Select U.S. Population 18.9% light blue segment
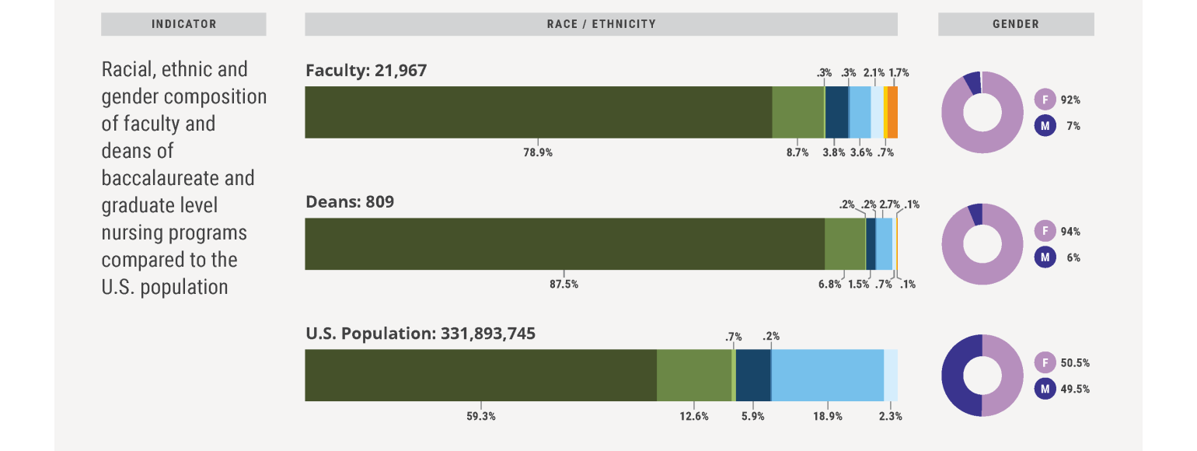 click(x=827, y=375)
